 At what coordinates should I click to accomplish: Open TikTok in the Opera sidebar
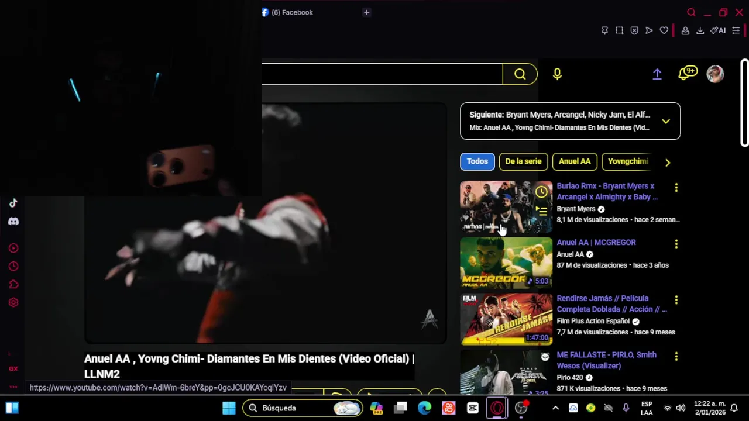point(13,203)
